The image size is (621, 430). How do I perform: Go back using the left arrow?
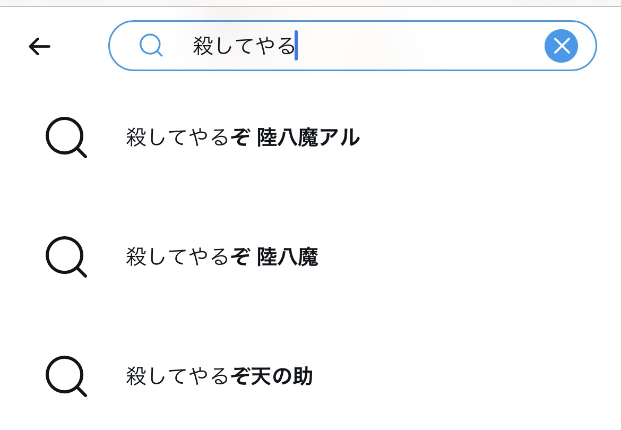tap(39, 47)
